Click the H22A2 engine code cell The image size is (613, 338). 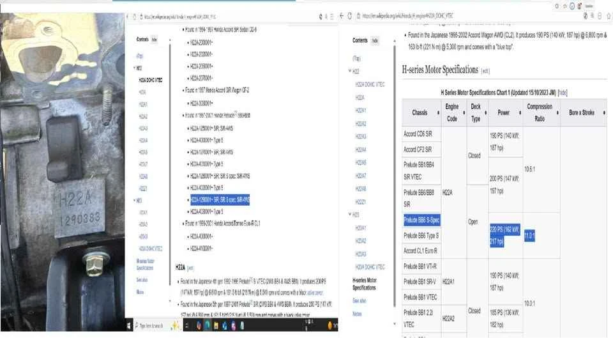tap(454, 318)
